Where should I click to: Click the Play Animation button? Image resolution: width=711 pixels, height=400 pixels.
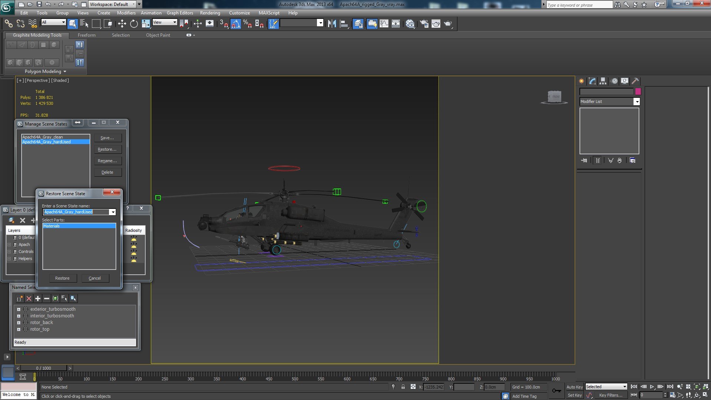pos(652,387)
